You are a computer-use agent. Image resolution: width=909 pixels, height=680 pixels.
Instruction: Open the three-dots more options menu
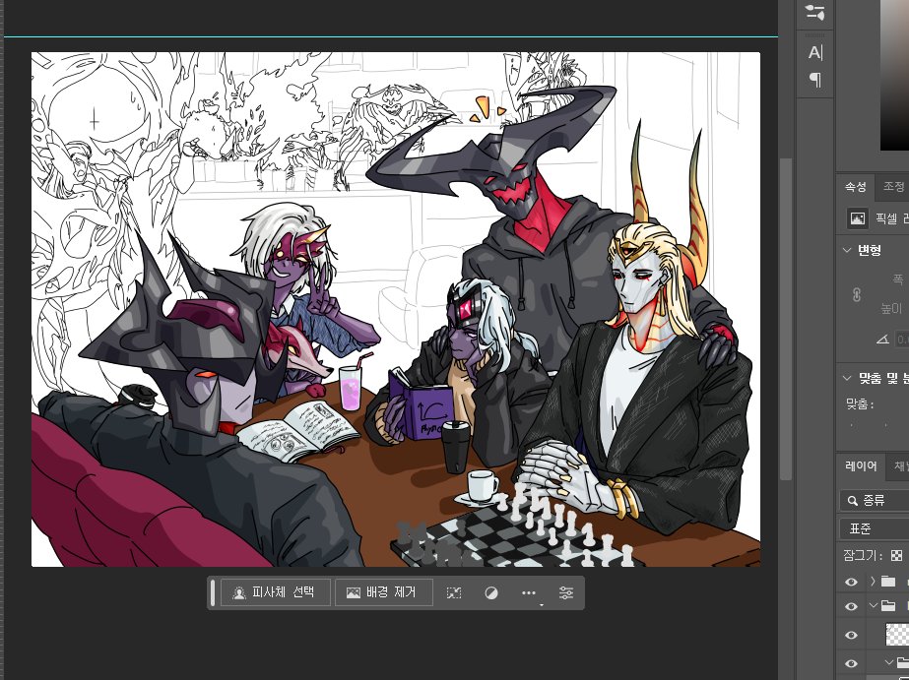tap(529, 592)
